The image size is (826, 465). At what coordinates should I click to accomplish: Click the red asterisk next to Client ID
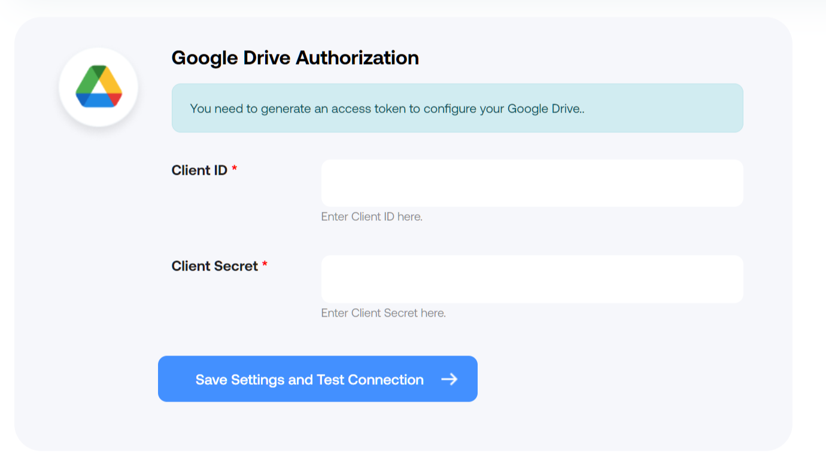click(x=233, y=169)
